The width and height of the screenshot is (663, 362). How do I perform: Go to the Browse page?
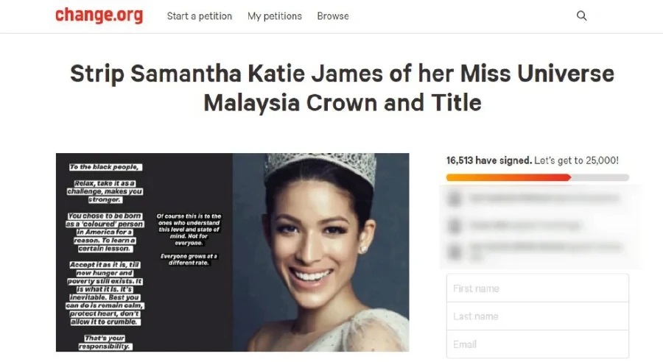point(333,16)
